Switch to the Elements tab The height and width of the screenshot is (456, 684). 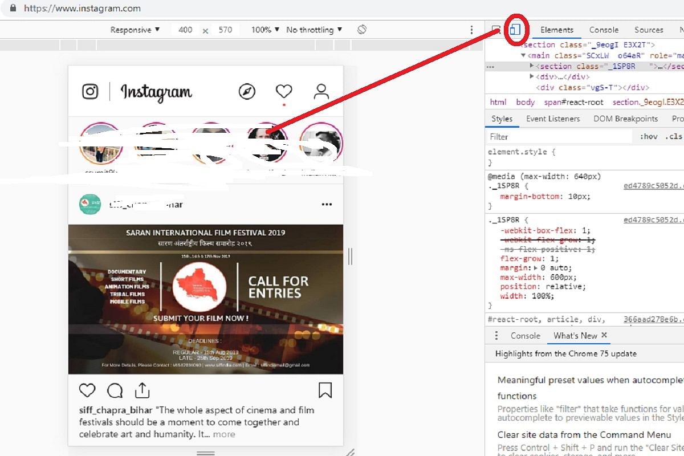[557, 30]
